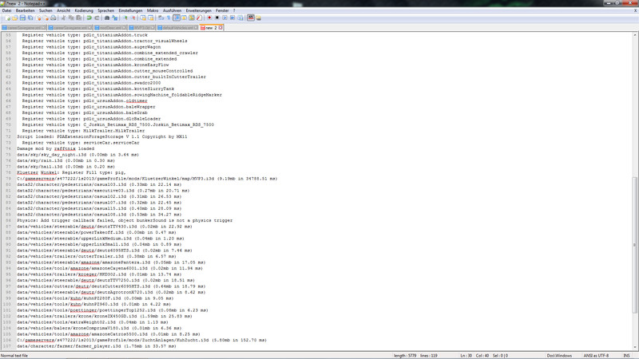639x359 pixels.
Task: Close the defaultVehicles.xml tab with its X
Action: click(x=196, y=28)
